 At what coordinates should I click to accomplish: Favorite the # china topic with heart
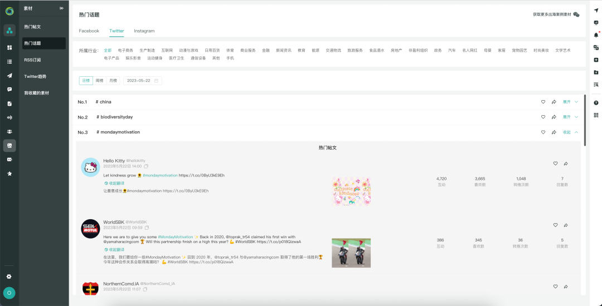click(543, 102)
